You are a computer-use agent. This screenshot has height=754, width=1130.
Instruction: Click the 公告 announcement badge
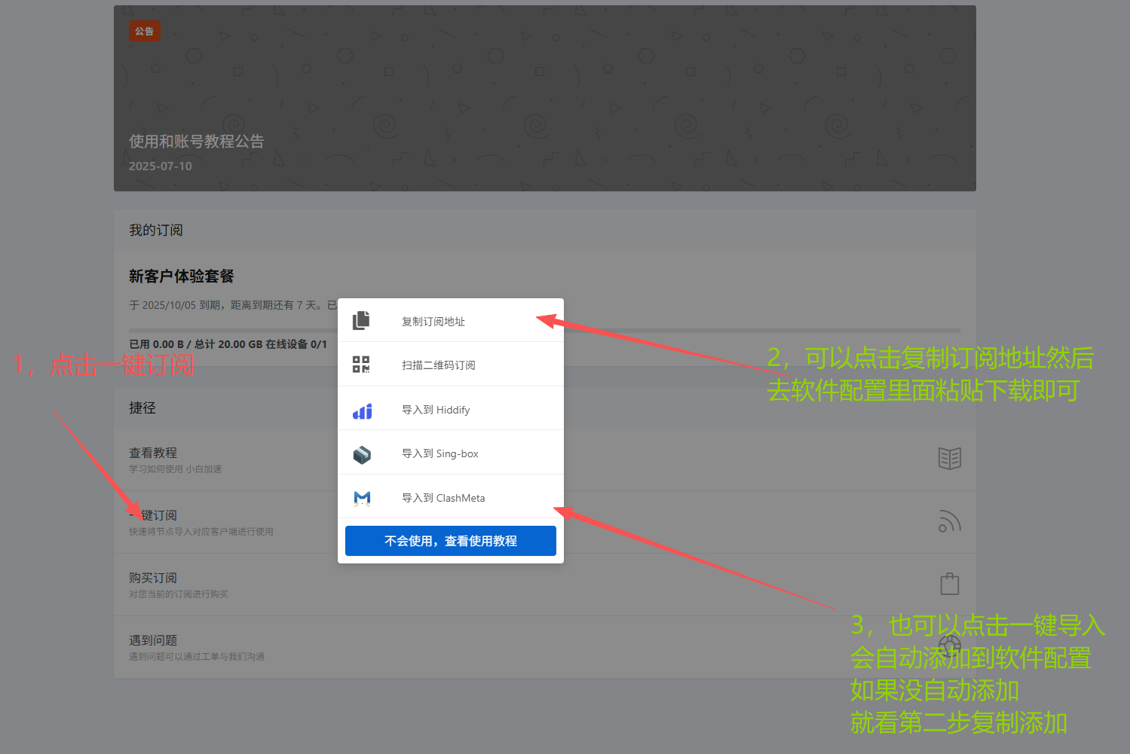point(145,32)
